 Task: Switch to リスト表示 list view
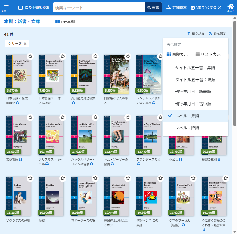[x=208, y=54]
